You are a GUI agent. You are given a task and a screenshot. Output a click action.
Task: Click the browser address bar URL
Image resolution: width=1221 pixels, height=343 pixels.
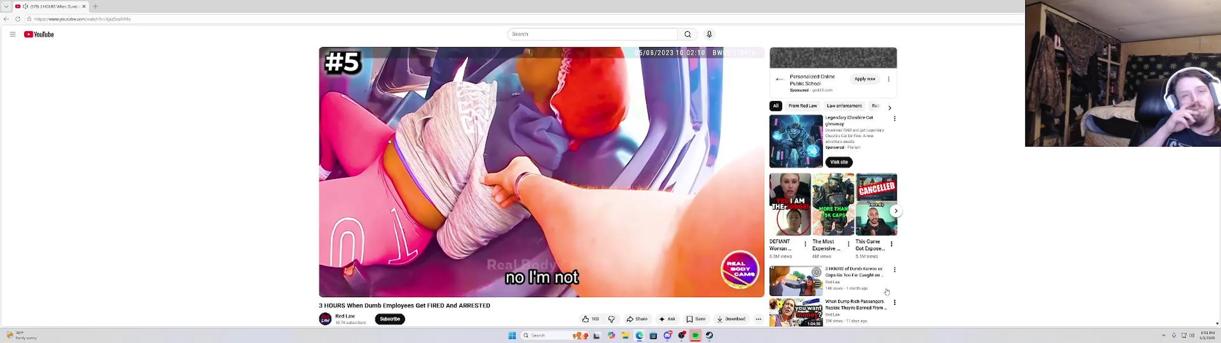coord(82,19)
